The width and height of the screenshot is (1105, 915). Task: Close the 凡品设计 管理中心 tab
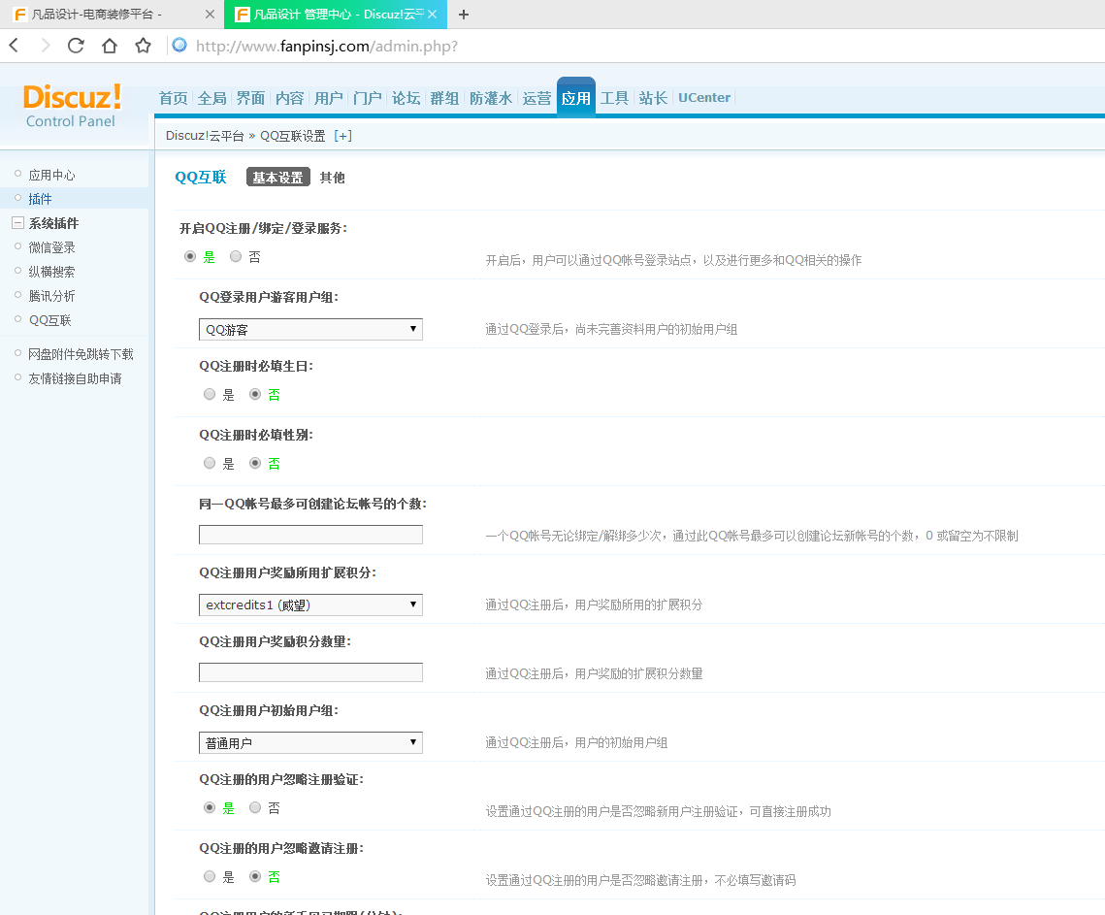click(433, 15)
